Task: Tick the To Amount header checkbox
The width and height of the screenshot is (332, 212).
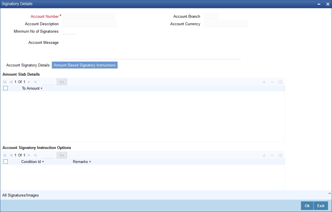Action: [x=6, y=88]
